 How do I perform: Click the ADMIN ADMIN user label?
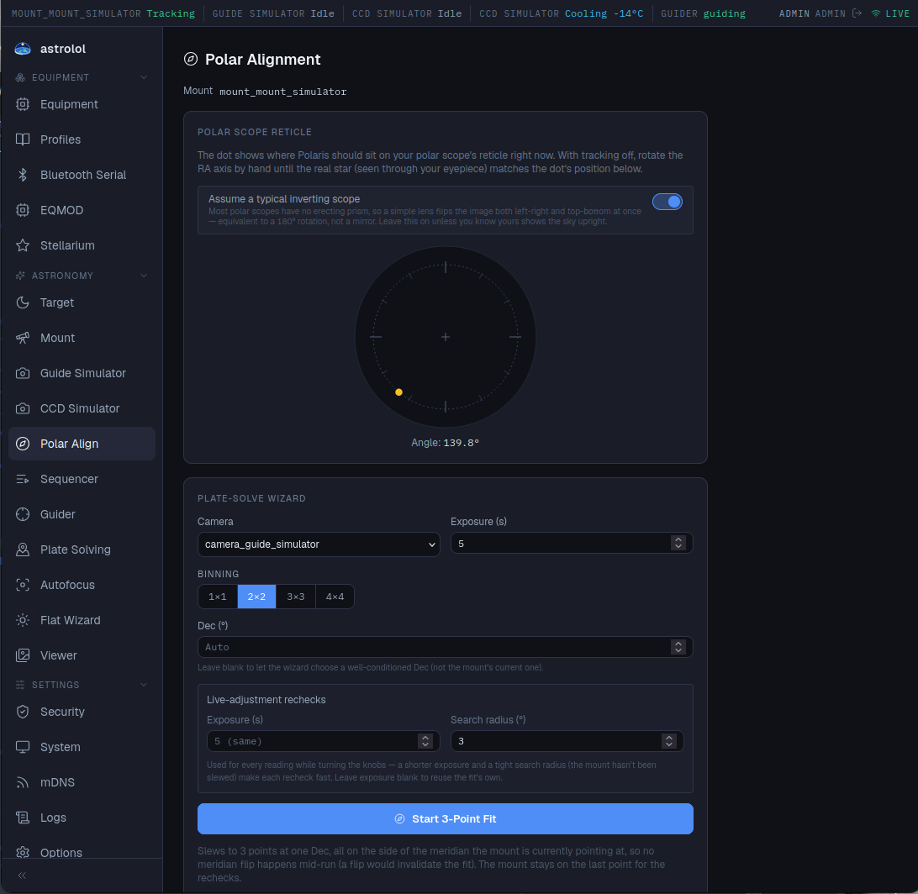point(812,13)
